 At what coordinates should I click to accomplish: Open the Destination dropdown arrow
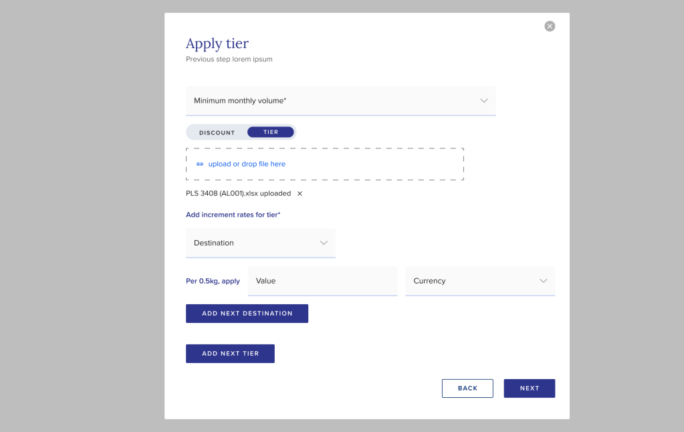coord(324,243)
